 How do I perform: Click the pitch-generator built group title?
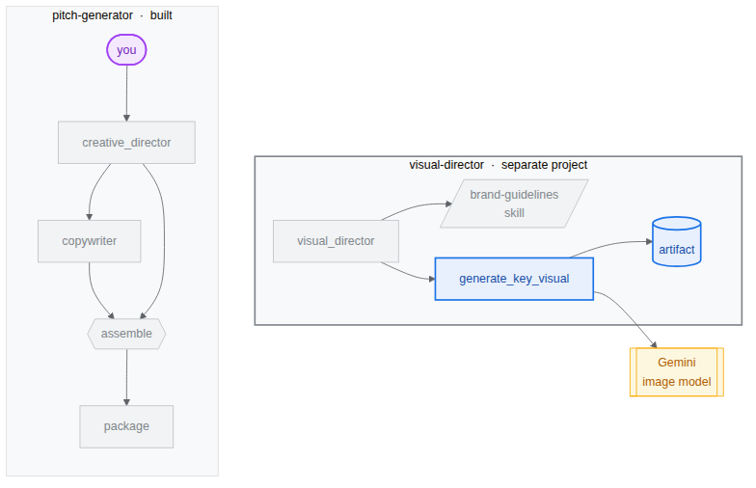pyautogui.click(x=112, y=15)
